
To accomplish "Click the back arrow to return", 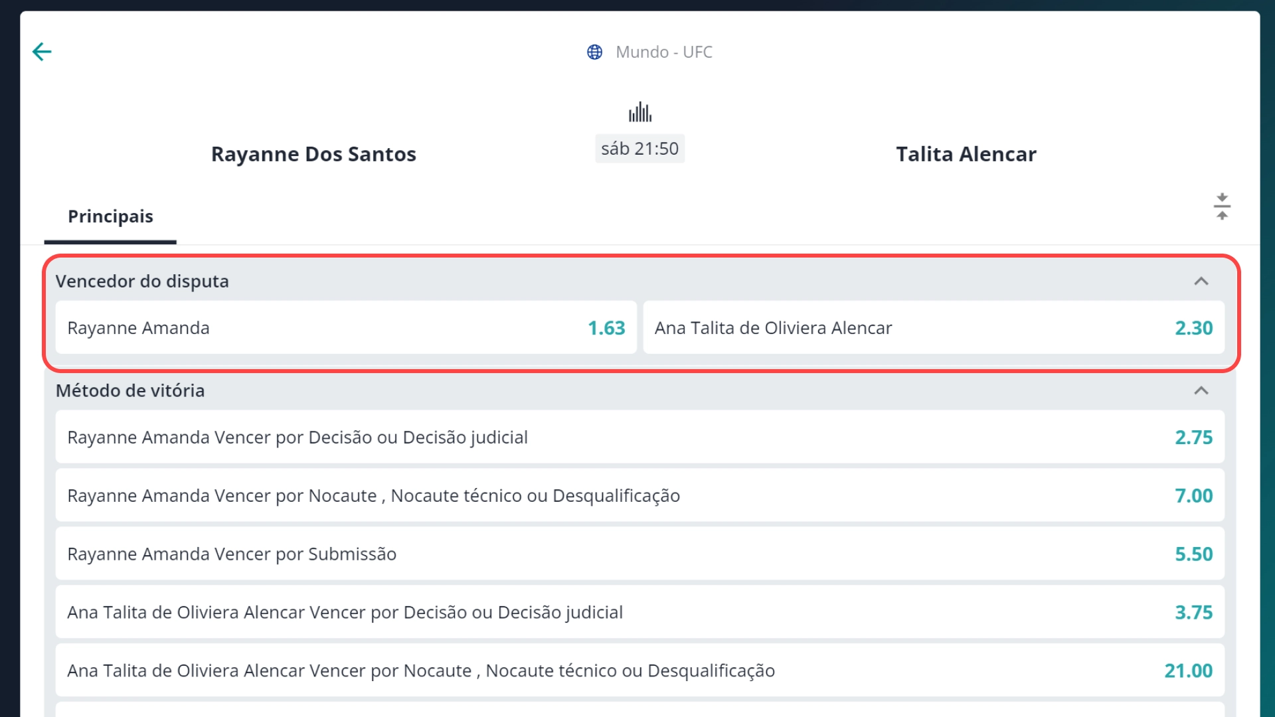I will pos(42,50).
